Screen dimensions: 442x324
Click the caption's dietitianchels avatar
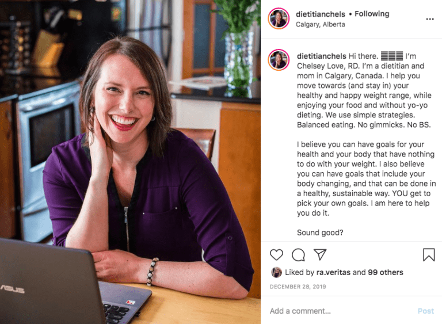point(279,60)
